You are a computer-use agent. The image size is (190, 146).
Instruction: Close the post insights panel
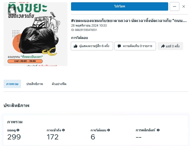pyautogui.click(x=183, y=6)
